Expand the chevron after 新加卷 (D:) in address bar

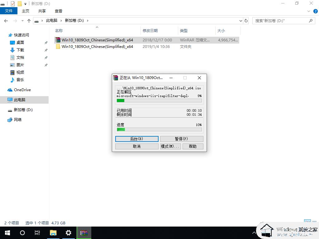click(88, 21)
